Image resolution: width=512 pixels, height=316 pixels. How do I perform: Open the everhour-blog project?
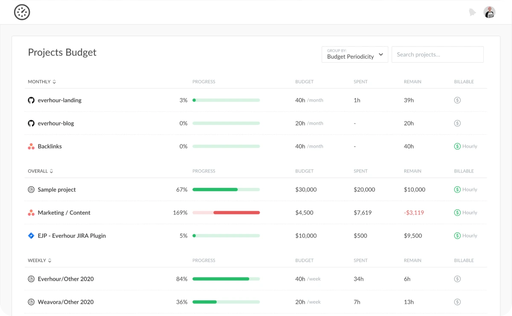56,123
